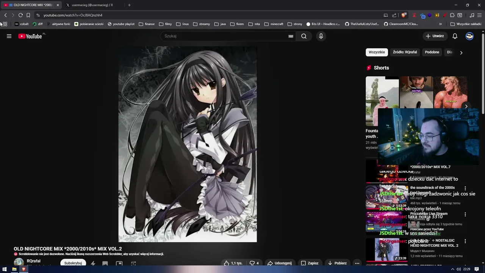Go back with browser back arrow
This screenshot has width=485, height=273.
click(x=5, y=15)
